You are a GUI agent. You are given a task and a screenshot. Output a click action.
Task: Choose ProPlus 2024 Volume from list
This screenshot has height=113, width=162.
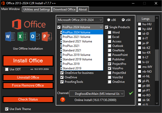click(x=83, y=32)
